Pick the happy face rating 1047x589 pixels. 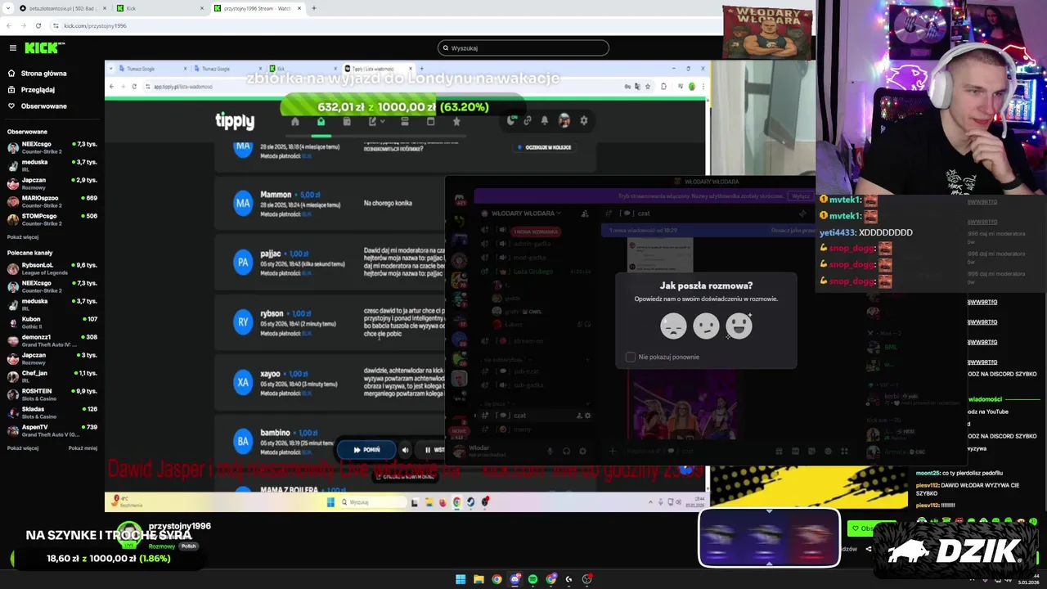pos(739,326)
